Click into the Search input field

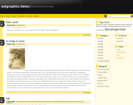[x=119, y=16]
